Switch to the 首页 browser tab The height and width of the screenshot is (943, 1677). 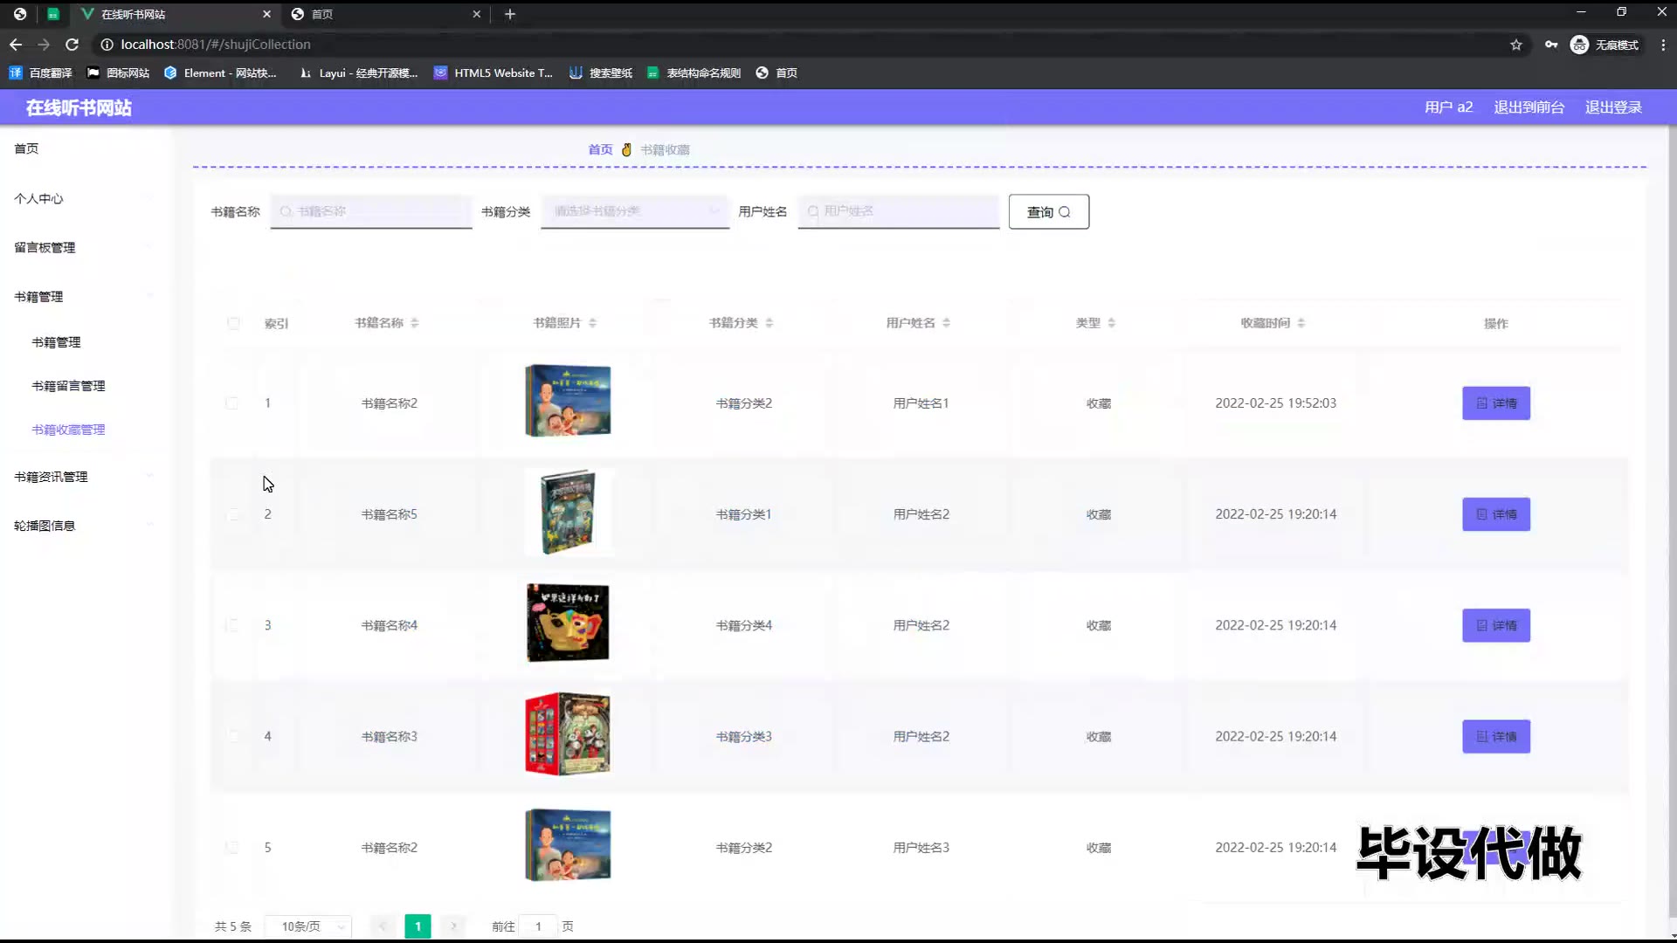(384, 14)
